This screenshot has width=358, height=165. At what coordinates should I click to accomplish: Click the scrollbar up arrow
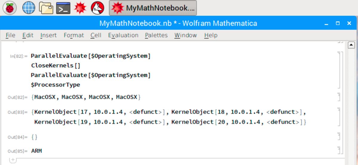click(x=351, y=45)
